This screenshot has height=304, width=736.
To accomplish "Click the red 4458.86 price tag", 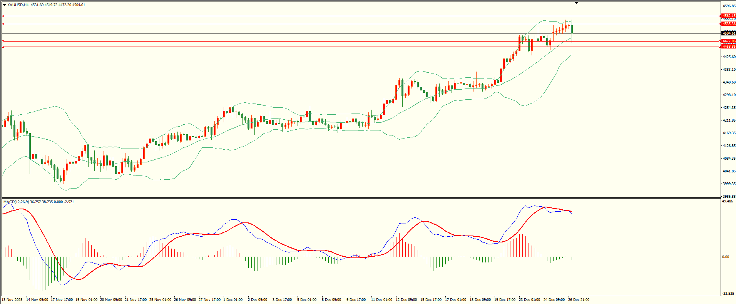I will [728, 47].
